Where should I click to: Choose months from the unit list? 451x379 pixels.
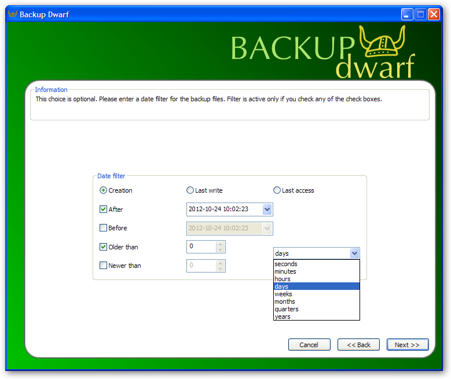316,301
